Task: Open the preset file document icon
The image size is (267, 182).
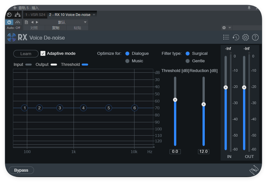Action: (26, 22)
